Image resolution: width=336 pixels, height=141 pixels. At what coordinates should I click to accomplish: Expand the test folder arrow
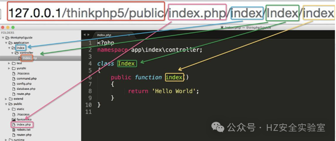click(x=9, y=63)
